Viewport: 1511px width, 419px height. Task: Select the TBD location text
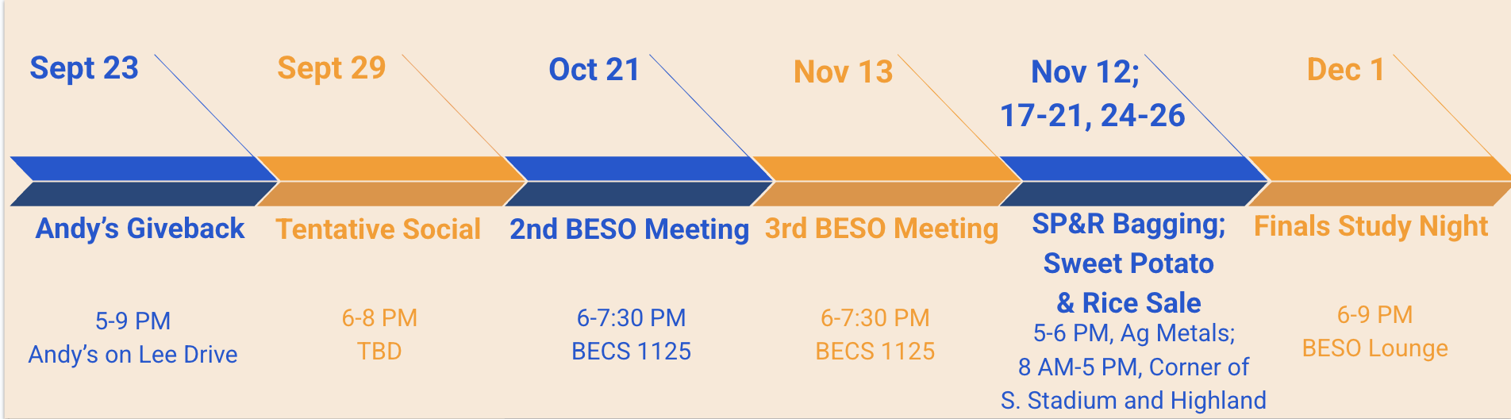pyautogui.click(x=379, y=351)
